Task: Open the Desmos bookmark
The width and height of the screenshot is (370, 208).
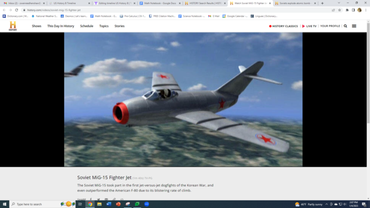Action: pos(74,16)
